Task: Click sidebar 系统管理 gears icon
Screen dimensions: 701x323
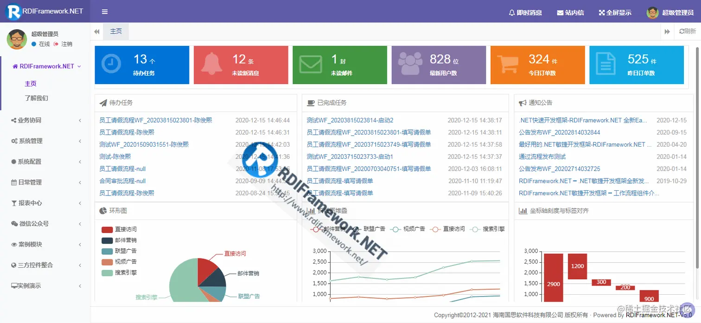Action: 14,141
